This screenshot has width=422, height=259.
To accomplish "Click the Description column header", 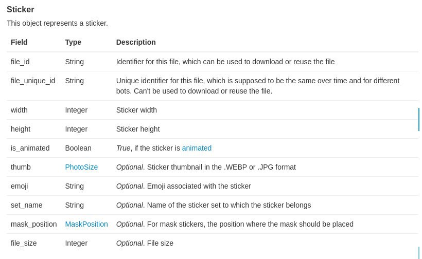I will click(136, 42).
